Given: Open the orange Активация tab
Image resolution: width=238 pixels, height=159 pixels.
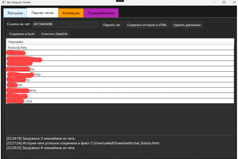Looking at the screenshot, I should [x=71, y=13].
